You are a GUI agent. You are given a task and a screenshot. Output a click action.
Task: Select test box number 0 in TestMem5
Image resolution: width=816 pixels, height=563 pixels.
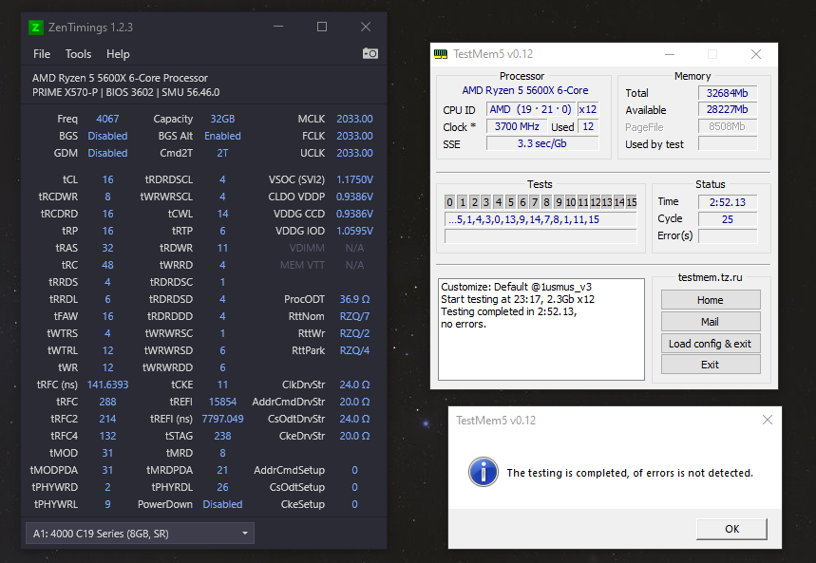[x=450, y=202]
